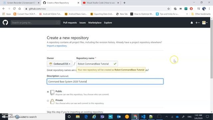This screenshot has height=120, width=213.
Task: Open the taskbar clock showing 1:42 AM
Action: (198, 117)
